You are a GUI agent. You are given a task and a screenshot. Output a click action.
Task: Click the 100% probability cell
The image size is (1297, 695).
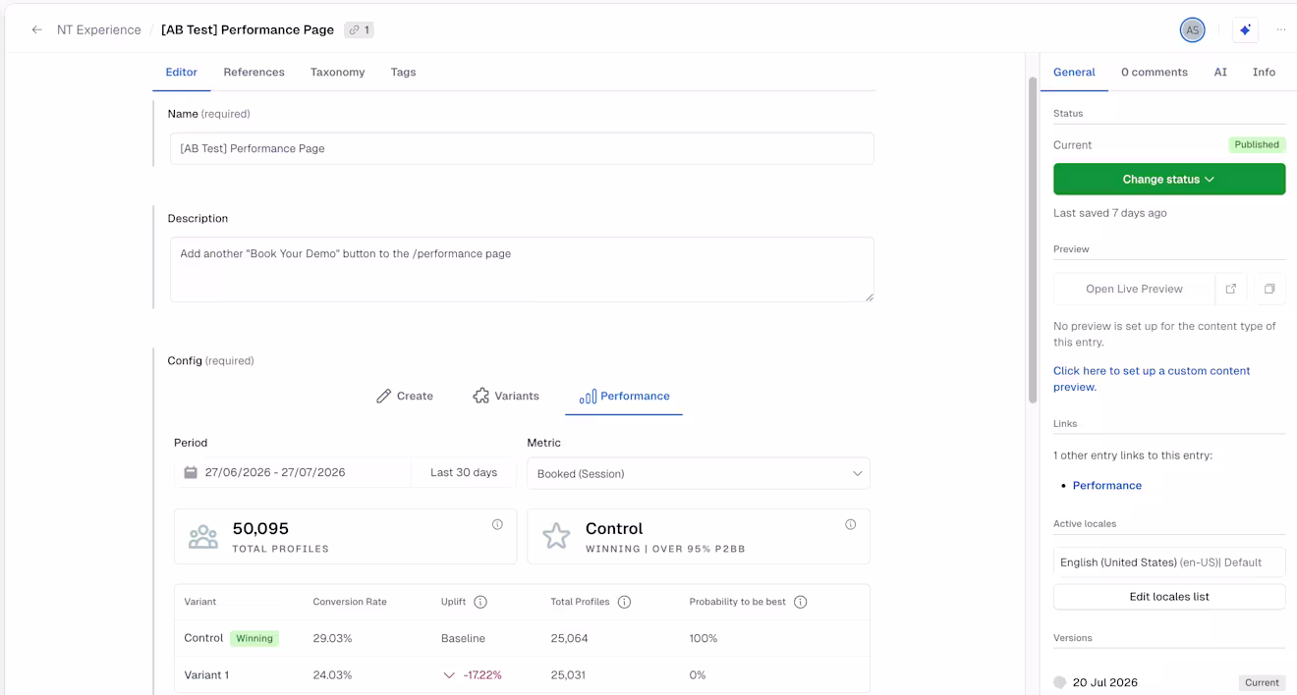click(x=704, y=638)
